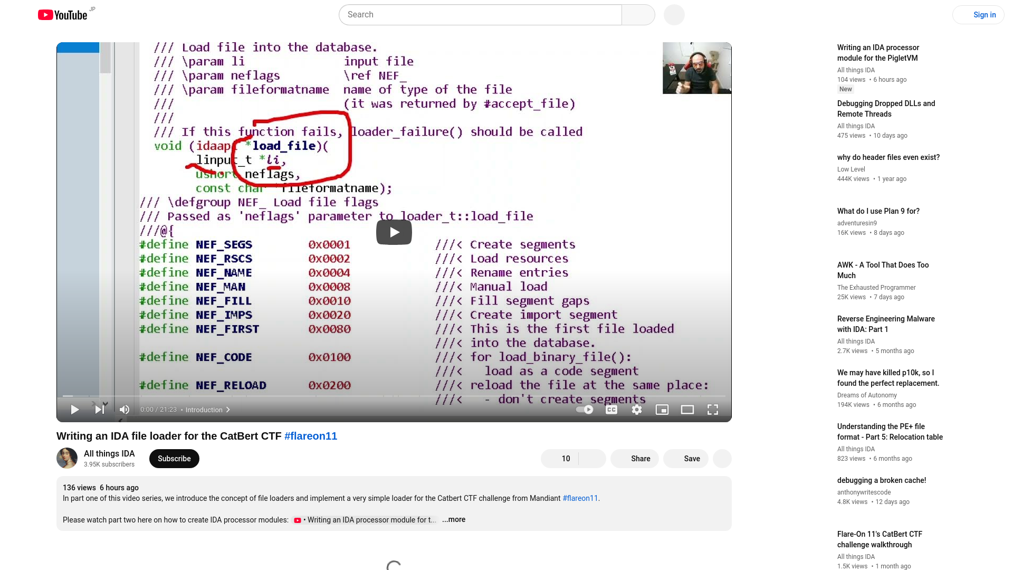Save video to a playlist
Viewport: 1013px width, 570px height.
coord(686,459)
